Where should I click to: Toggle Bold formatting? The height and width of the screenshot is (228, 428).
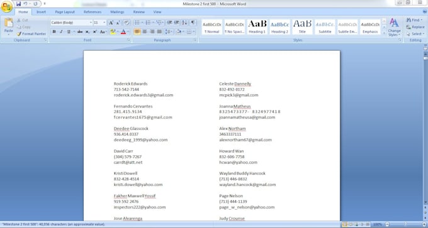tap(54, 32)
